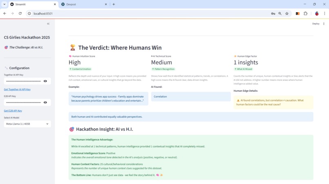Click the Both human and AI contributed message
Image resolution: width=329 pixels, height=184 pixels.
pos(191,117)
